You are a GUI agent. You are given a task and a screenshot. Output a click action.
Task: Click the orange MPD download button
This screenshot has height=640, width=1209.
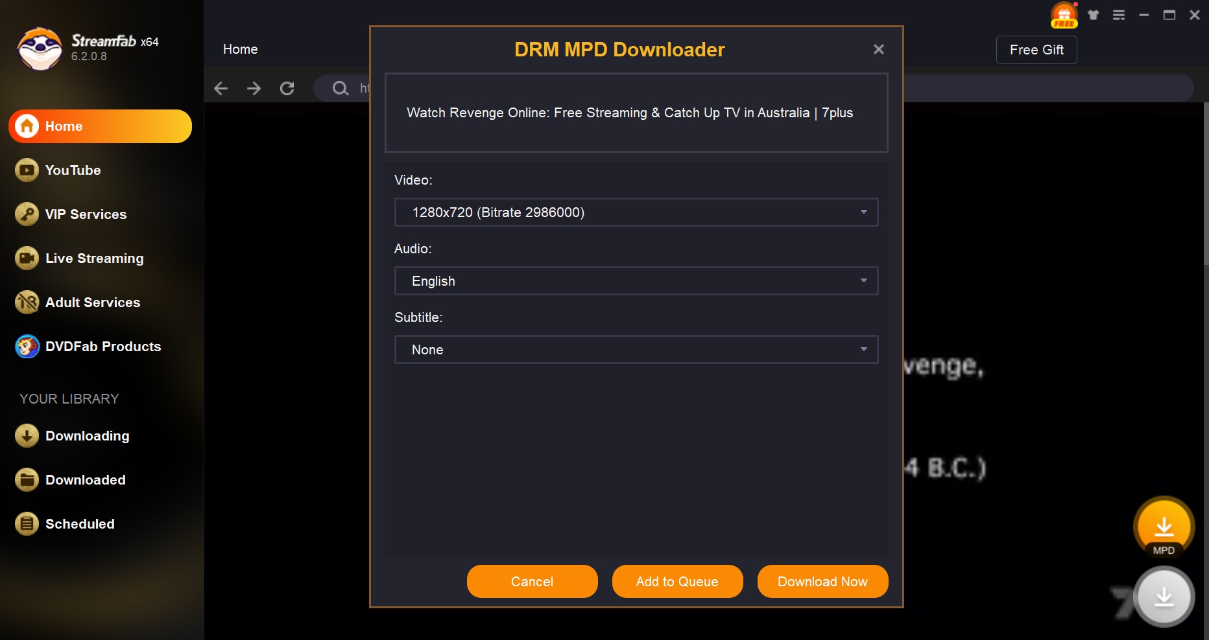1164,527
